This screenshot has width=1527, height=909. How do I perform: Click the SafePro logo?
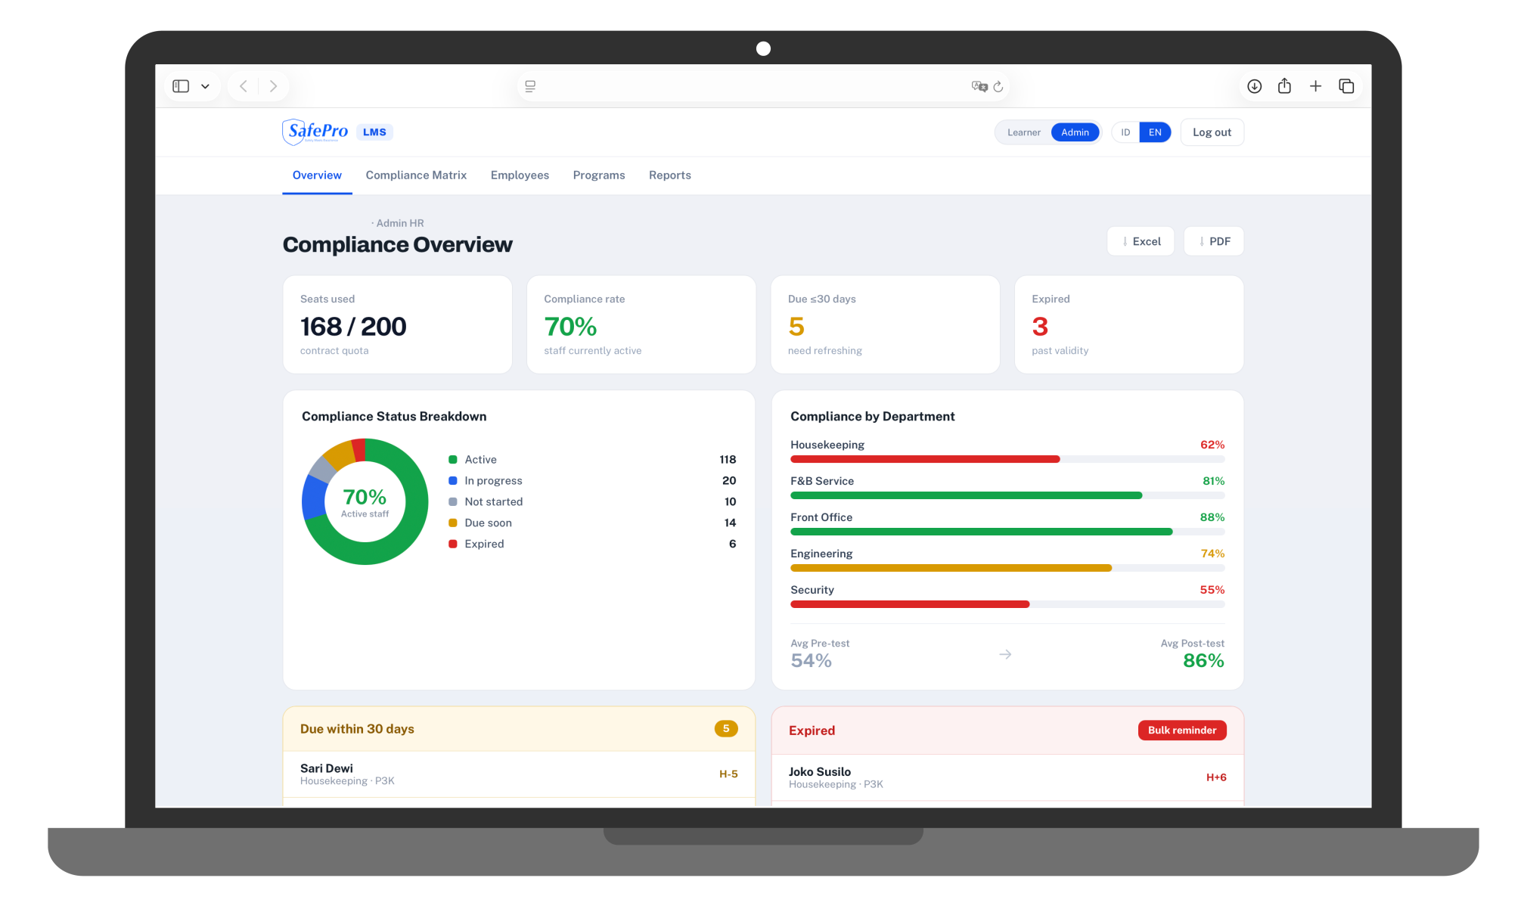point(315,132)
